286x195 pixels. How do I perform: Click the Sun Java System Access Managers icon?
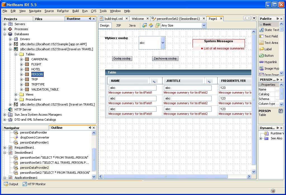pyautogui.click(x=10, y=115)
